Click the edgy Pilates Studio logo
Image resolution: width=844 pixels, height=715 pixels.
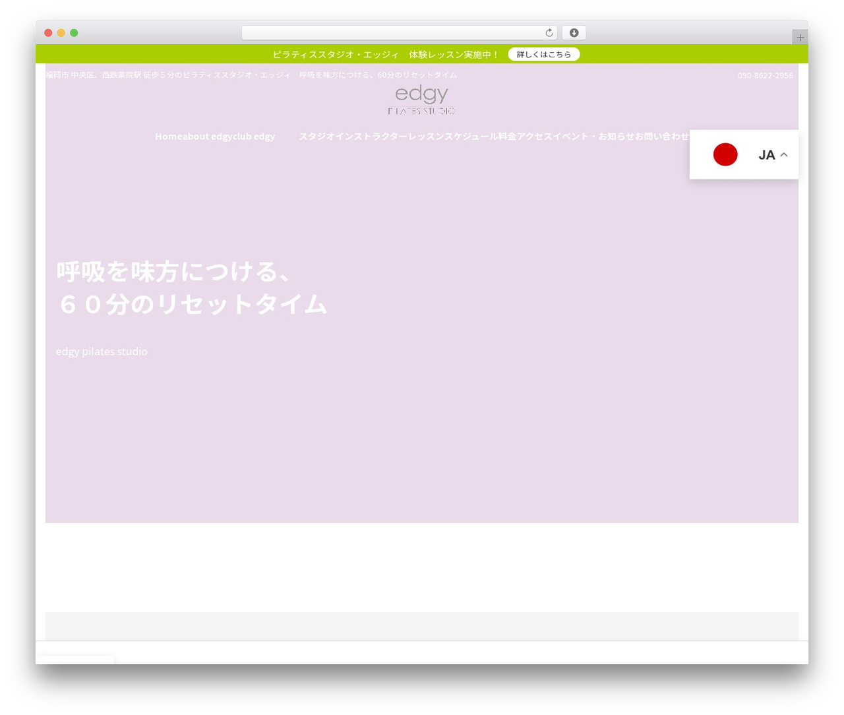pos(421,100)
